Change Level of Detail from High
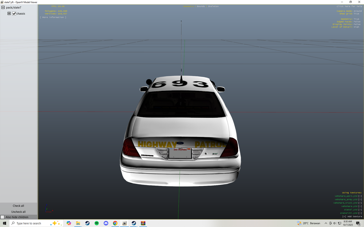The image size is (364, 227). [357, 27]
